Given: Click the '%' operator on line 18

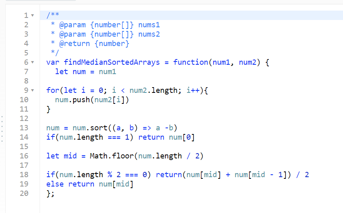Looking at the screenshot, I should 109,175.
